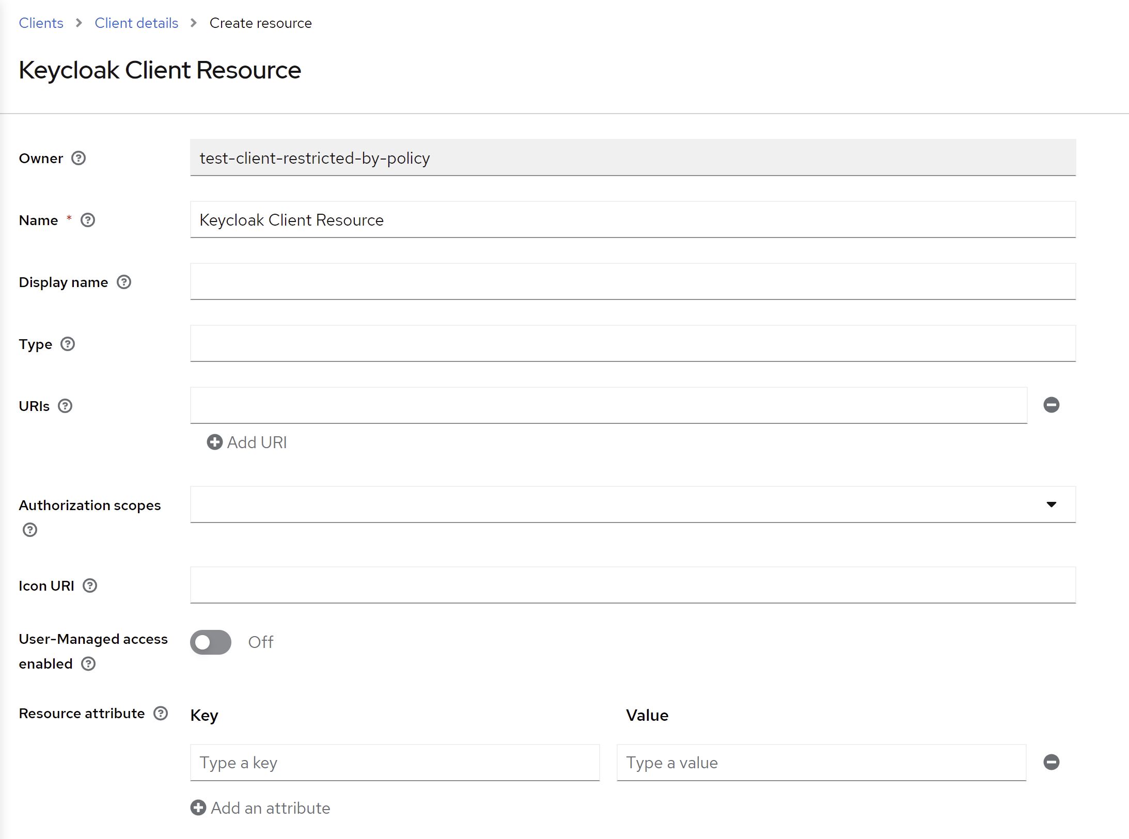Enable User-Managed access switch
The height and width of the screenshot is (839, 1129).
[x=211, y=642]
